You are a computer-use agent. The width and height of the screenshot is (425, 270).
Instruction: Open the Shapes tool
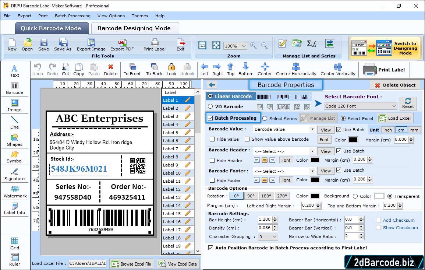[15, 140]
